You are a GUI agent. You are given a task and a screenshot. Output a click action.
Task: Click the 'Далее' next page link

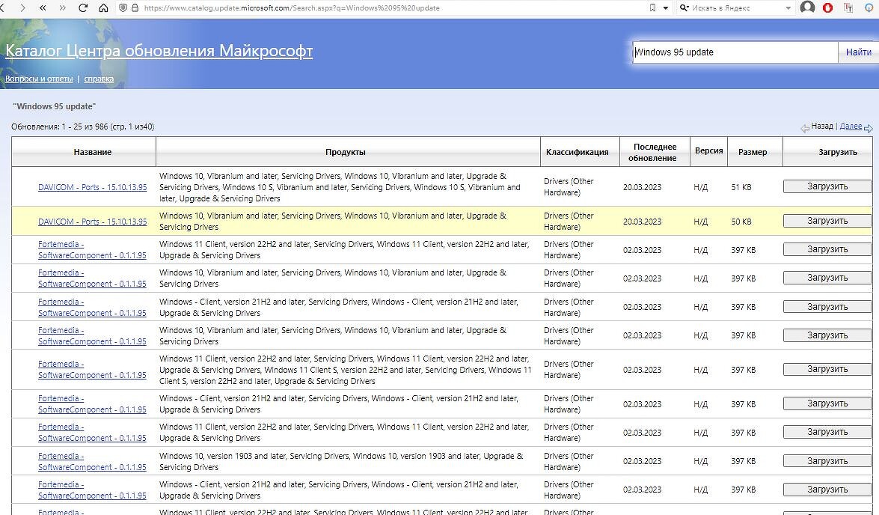click(x=851, y=127)
